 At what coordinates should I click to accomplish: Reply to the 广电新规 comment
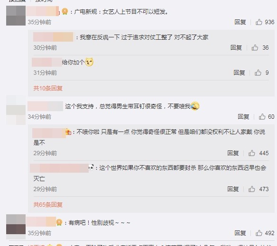coord(240,22)
